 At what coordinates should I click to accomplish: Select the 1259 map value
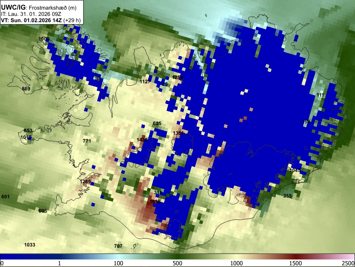point(177,77)
